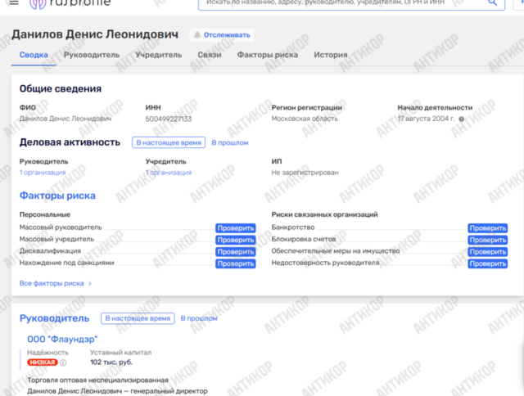
Task: Click Торговля оптовая неспециализированная text
Action: [97, 380]
